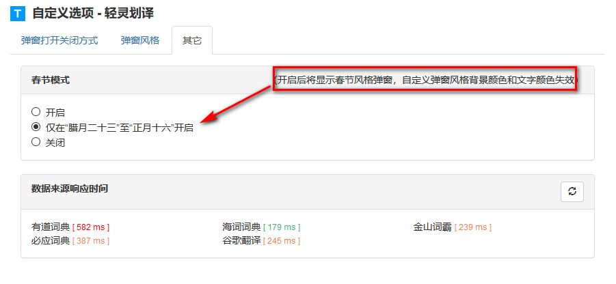This screenshot has width=616, height=284.
Task: Click the 数据来源响应时间 panel heading
Action: pos(70,188)
